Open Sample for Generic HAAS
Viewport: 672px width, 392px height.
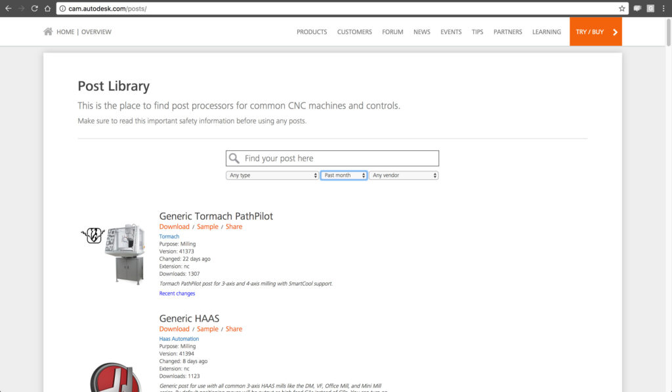tap(207, 329)
